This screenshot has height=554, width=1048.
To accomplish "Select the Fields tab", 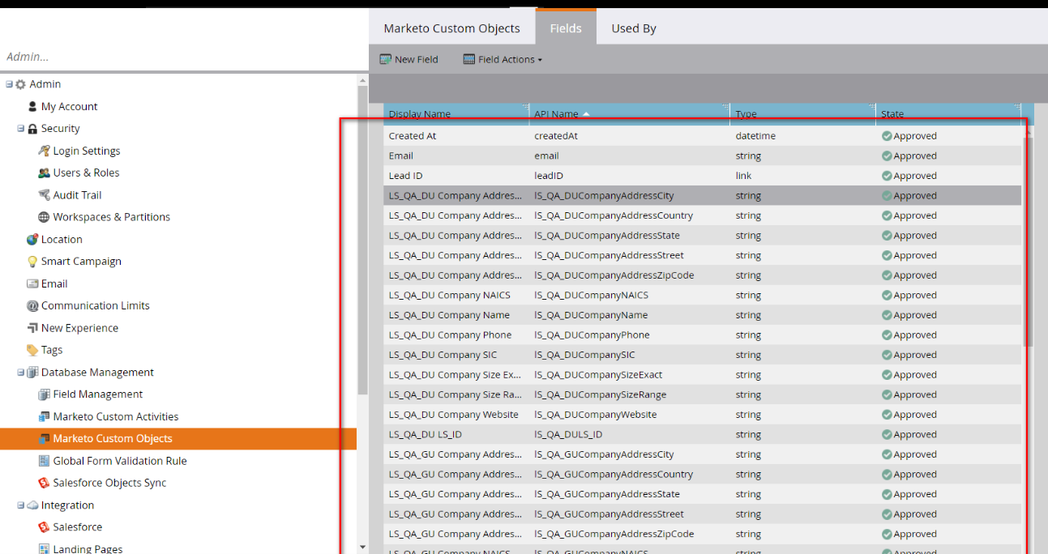I will point(566,27).
